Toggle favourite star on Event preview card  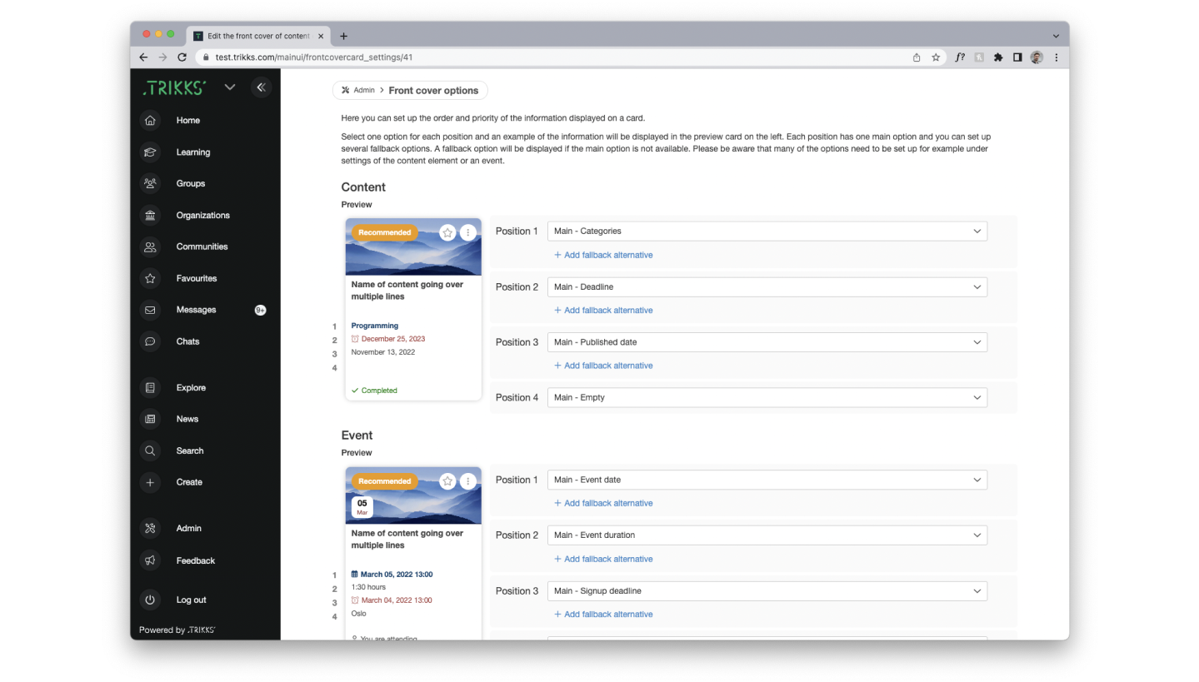pos(447,481)
